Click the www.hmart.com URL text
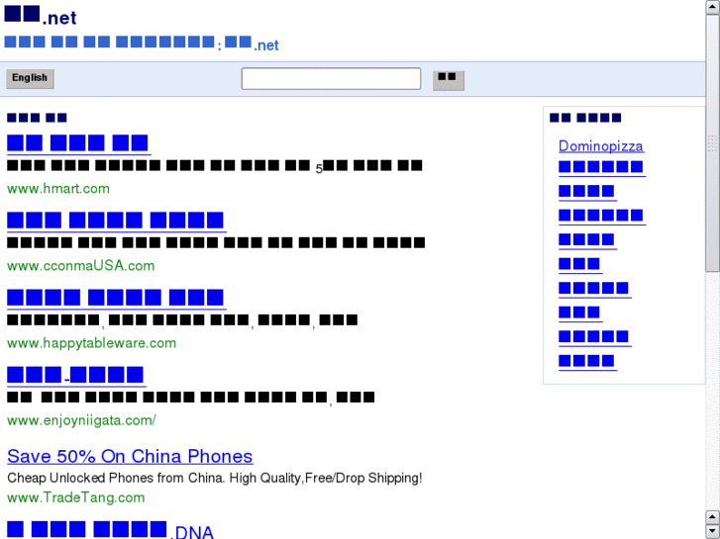720x539 pixels. click(58, 189)
